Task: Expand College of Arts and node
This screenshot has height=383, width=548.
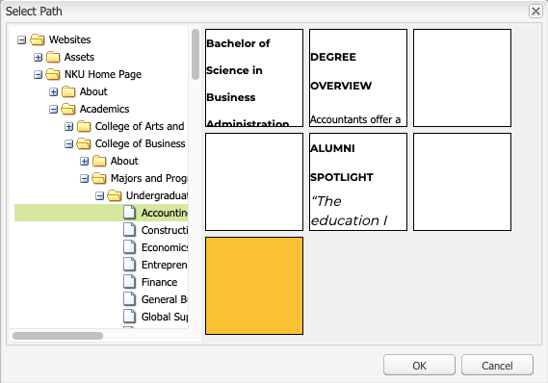Action: coord(68,126)
